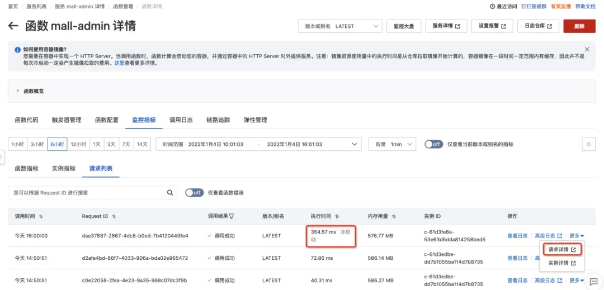The height and width of the screenshot is (290, 604).
Task: Click the back arrow beside 函数 mall-admin 详情
Action: coord(13,26)
